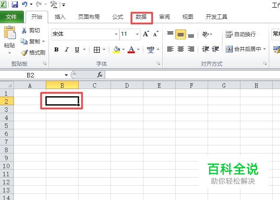The height and width of the screenshot is (200, 280).
Task: Click the fx Insert Function icon
Action: (99, 75)
